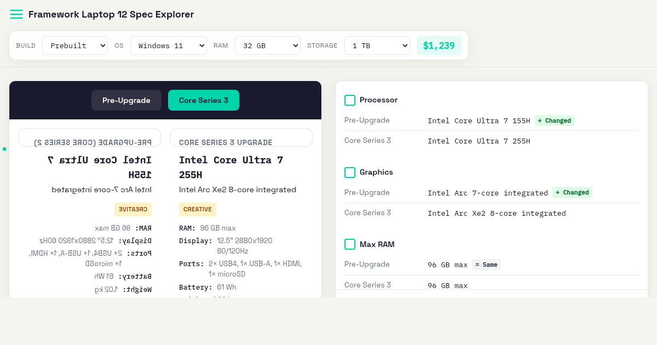The height and width of the screenshot is (345, 657).
Task: Click the Same badge beside 96 GB max
Action: [x=486, y=264]
